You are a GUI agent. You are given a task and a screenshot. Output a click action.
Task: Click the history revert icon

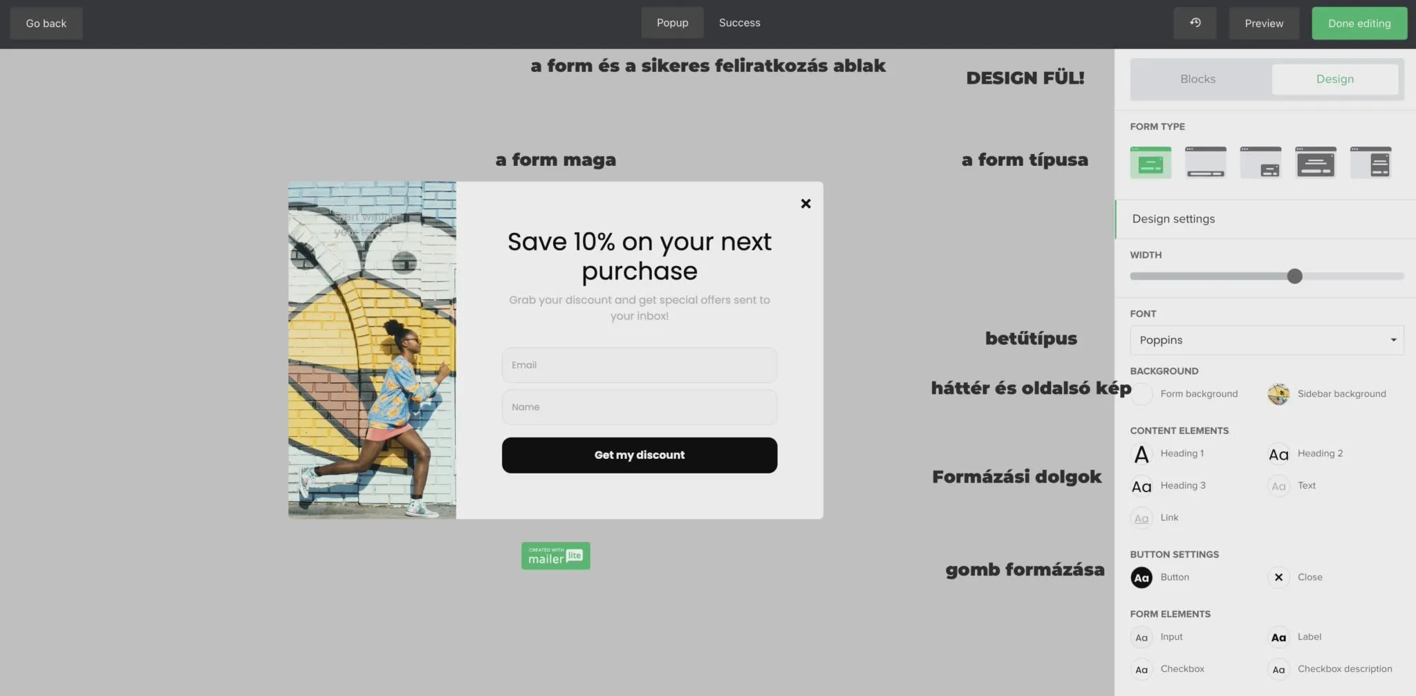(1195, 23)
